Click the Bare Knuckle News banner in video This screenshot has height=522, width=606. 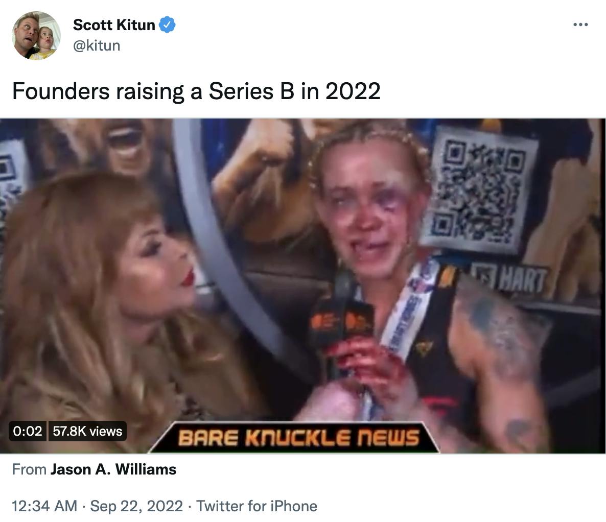point(294,438)
